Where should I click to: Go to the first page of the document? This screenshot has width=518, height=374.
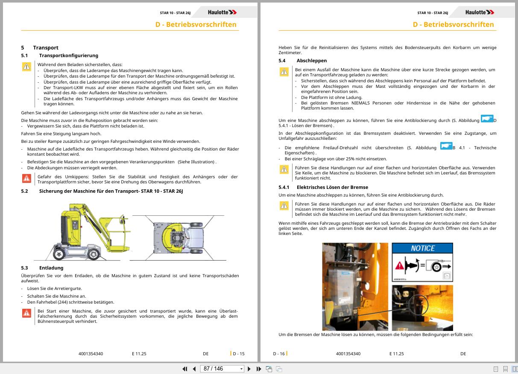click(x=185, y=369)
